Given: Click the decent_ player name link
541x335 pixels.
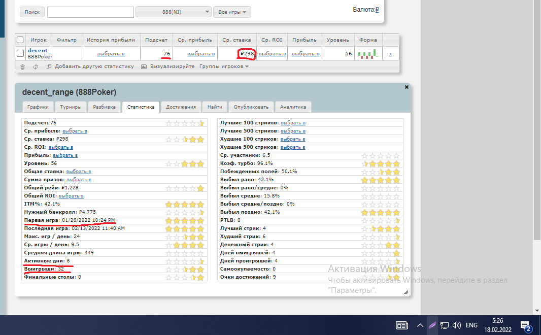Looking at the screenshot, I should click(x=40, y=50).
